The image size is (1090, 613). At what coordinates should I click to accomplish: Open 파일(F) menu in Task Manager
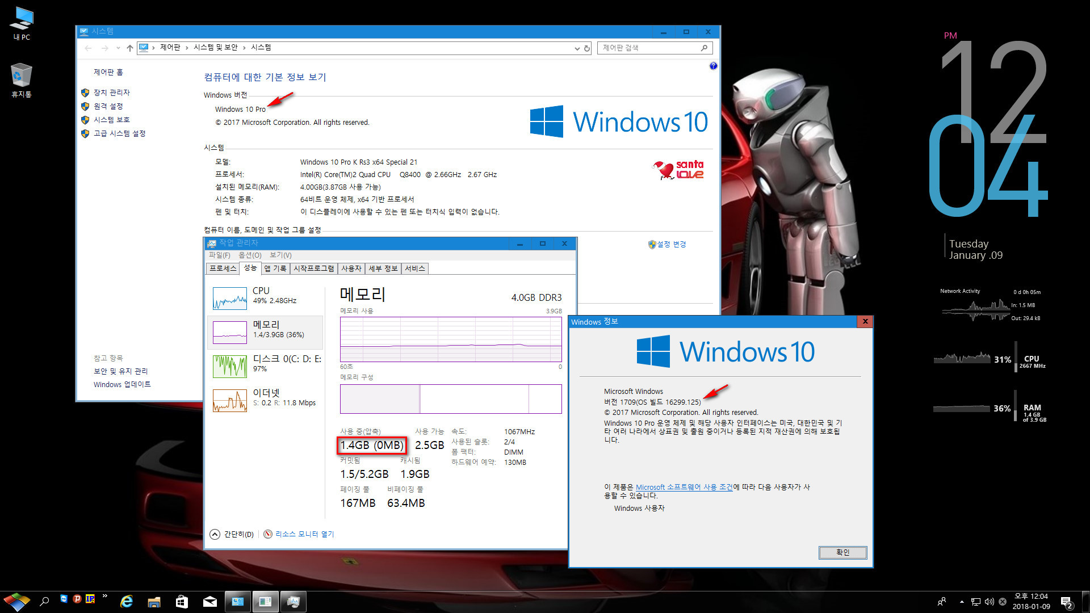click(220, 255)
